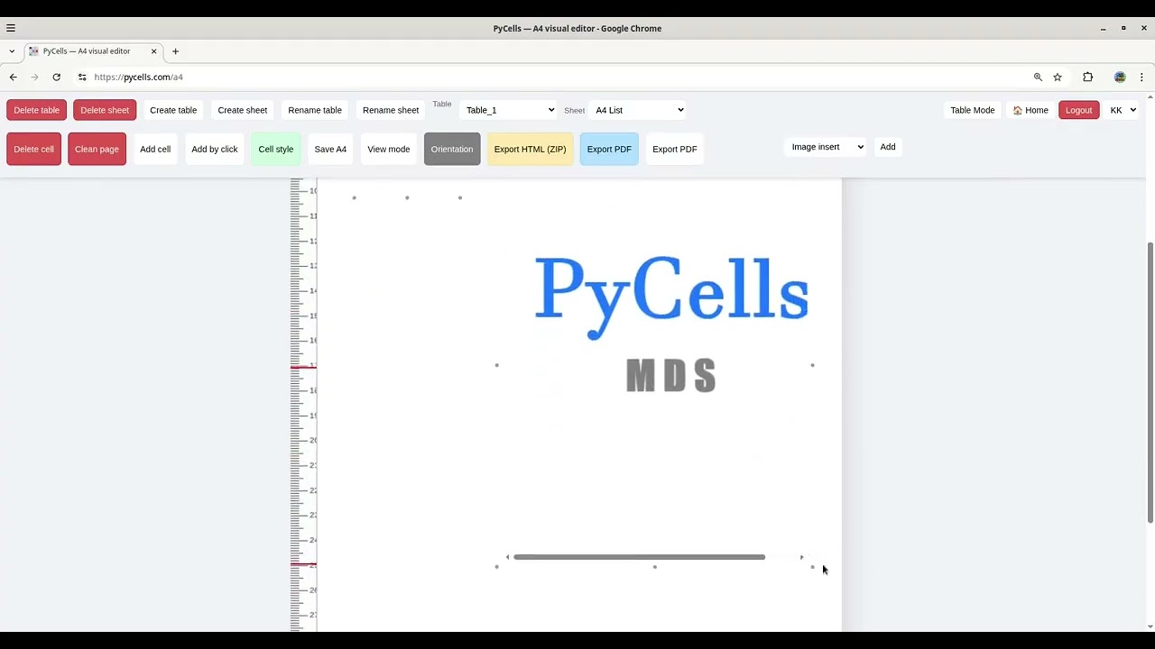
Task: Open the KK language dropdown
Action: coord(1123,110)
